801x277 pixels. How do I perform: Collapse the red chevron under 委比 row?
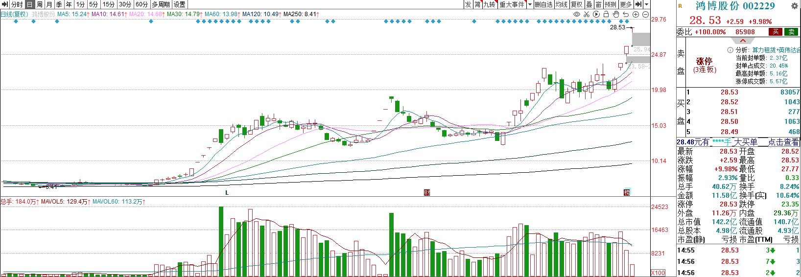(742, 41)
